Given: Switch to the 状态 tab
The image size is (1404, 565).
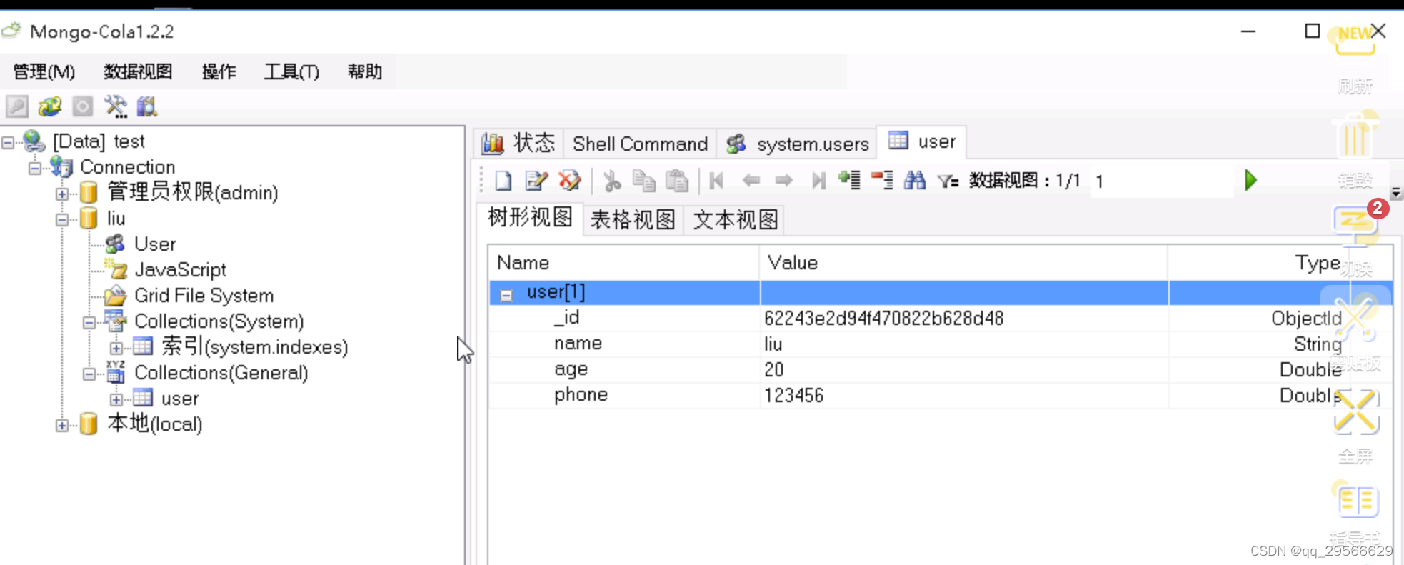Looking at the screenshot, I should (518, 143).
